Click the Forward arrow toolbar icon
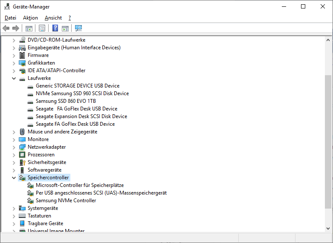This screenshot has width=333, height=243. point(16,28)
